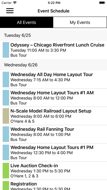107x190 pixels.
Task: Click the Tuesday 6/25 section header
Action: click(x=53, y=35)
